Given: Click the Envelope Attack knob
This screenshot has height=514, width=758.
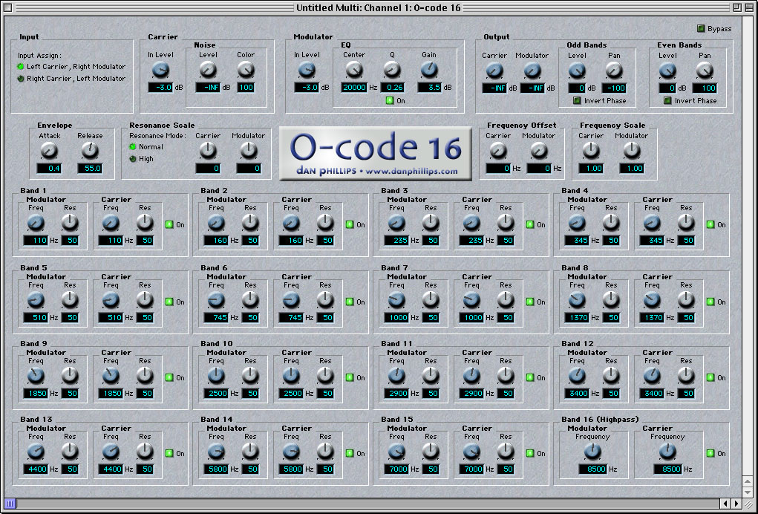Looking at the screenshot, I should (49, 152).
